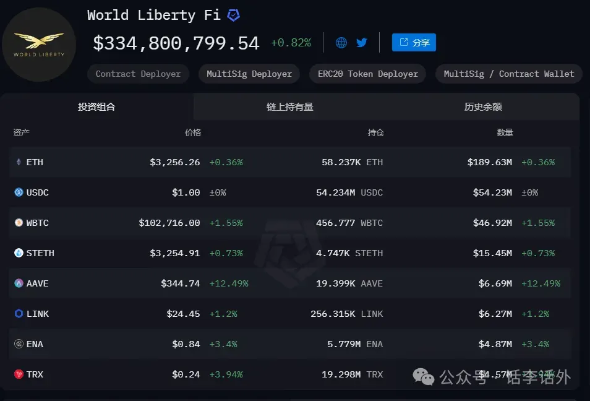Click holding 19.399K AAVE
590x401 pixels.
pos(349,283)
